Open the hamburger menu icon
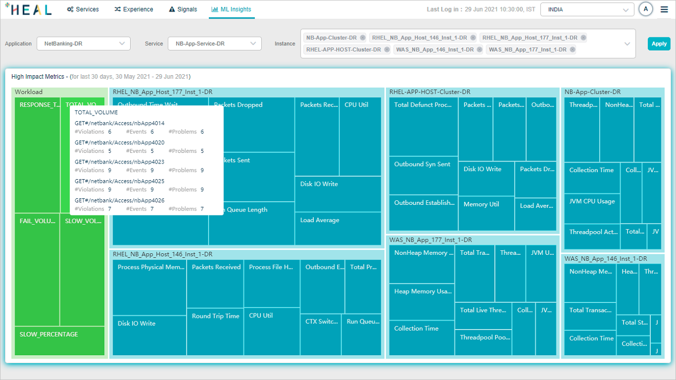676x380 pixels. click(664, 10)
